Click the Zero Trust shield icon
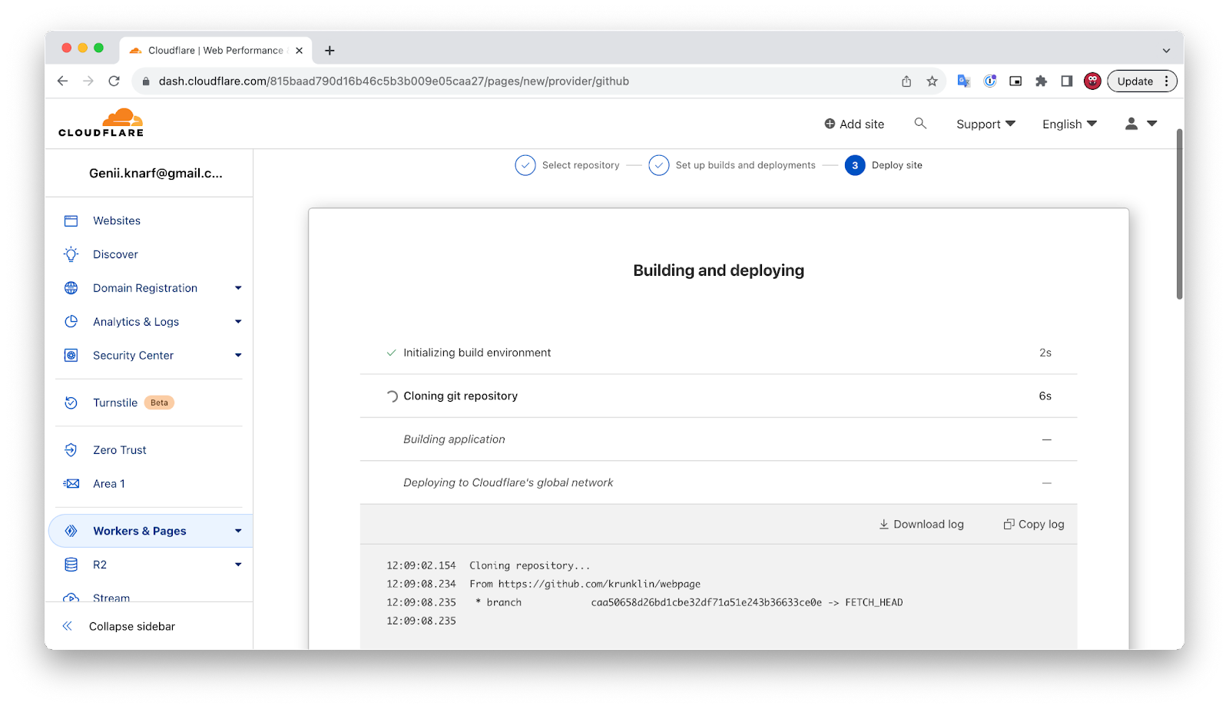Screen dimensions: 1229x709 [x=71, y=450]
